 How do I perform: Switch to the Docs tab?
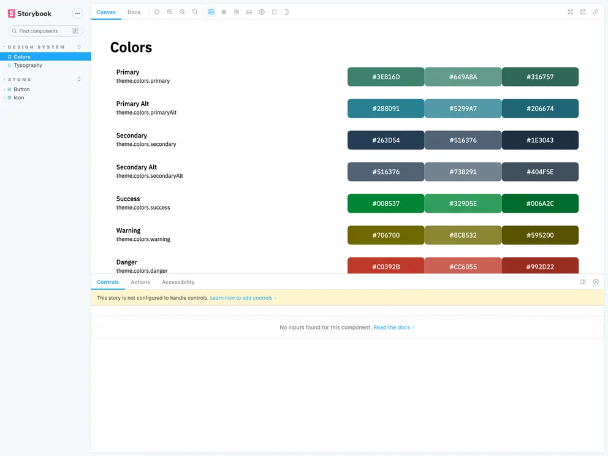134,12
